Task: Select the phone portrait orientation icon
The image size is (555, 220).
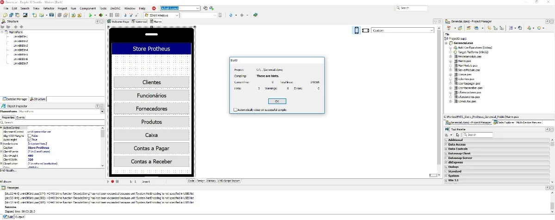Action: click(357, 30)
